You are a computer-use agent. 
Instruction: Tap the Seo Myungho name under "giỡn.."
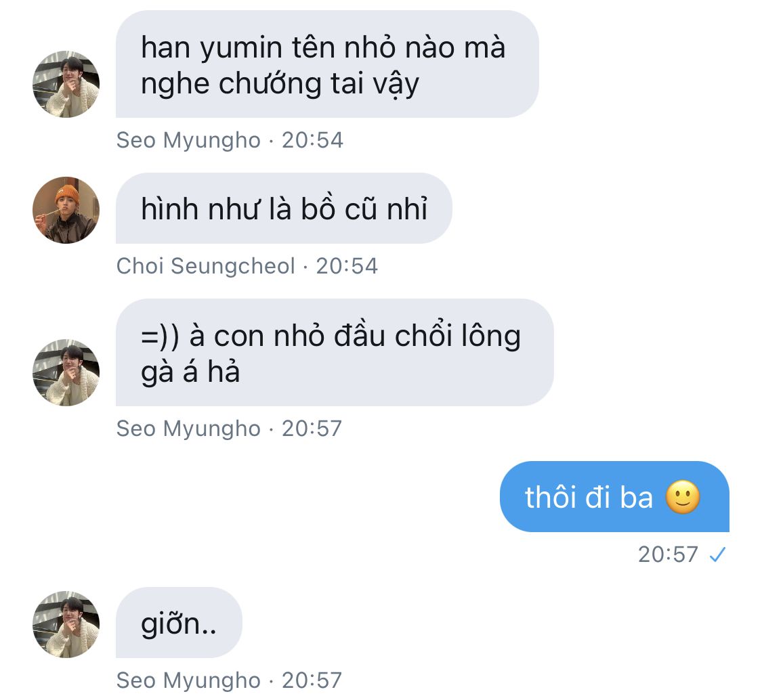tap(188, 680)
